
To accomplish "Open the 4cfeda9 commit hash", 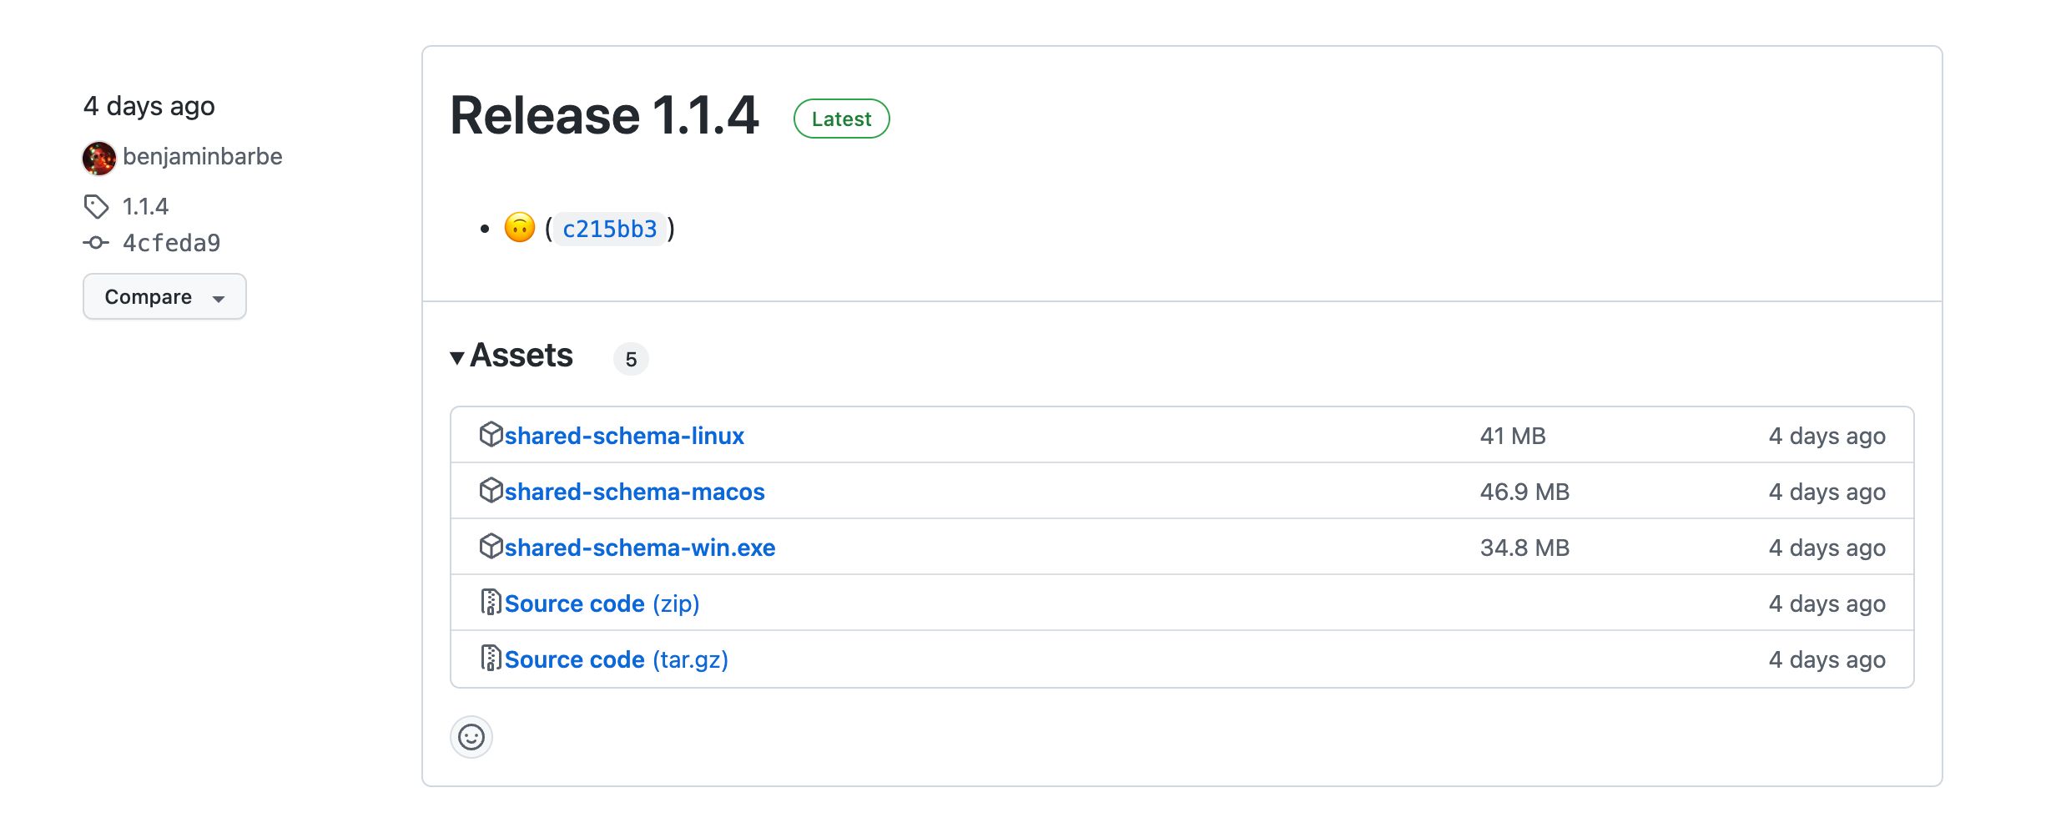I will [171, 243].
